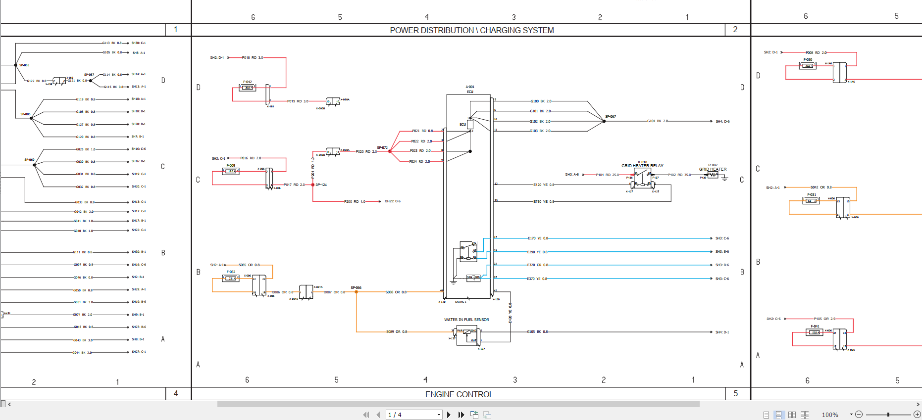This screenshot has height=420, width=922.
Task: Click the zoom slider handle
Action: click(x=888, y=415)
